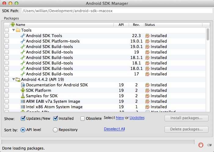Click Done loading packages status text
Viewport: 214px width, 152px height.
pos(24,148)
